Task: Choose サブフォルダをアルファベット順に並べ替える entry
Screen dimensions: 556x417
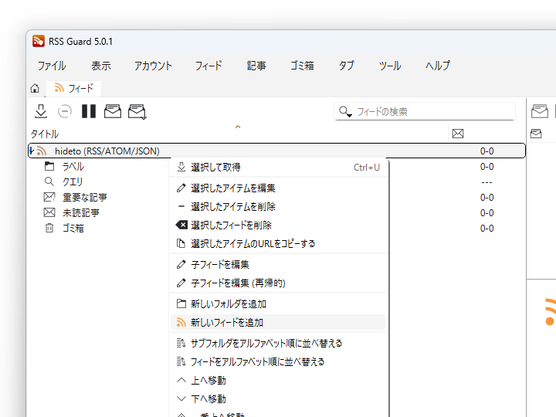Action: pyautogui.click(x=278, y=343)
